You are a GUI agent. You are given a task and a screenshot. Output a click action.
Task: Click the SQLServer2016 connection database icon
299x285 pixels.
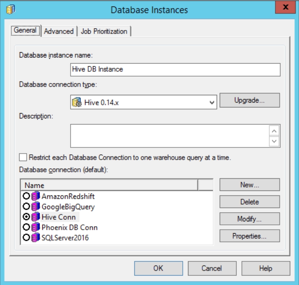click(35, 237)
